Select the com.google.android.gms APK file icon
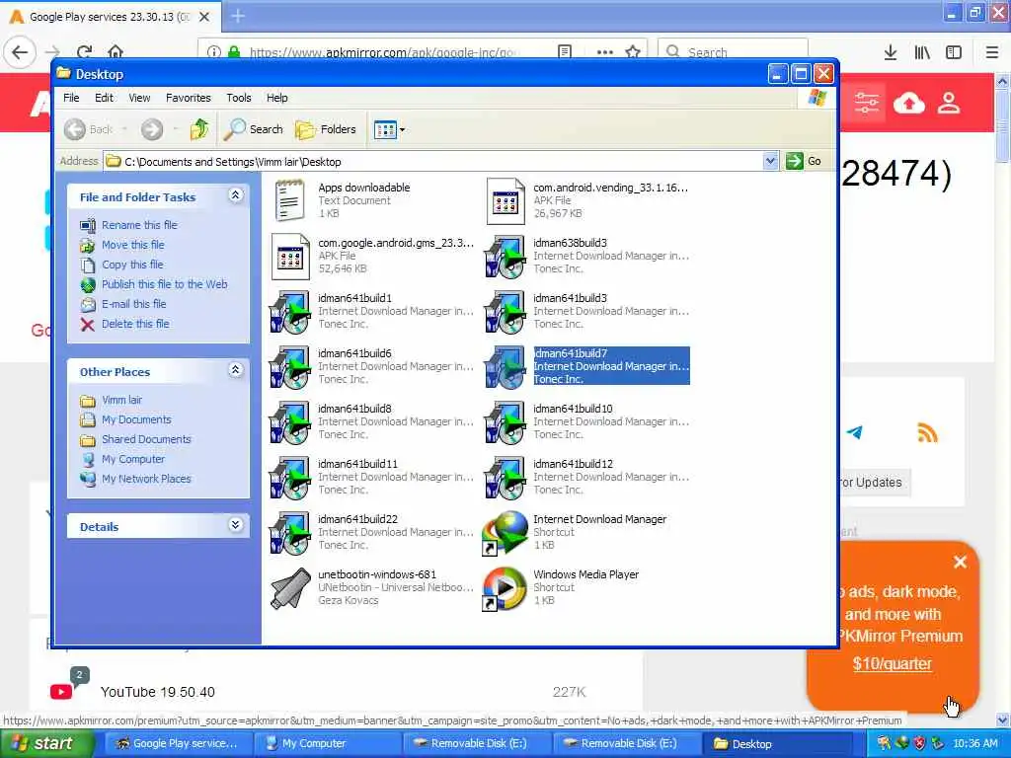The height and width of the screenshot is (758, 1011). 289,257
